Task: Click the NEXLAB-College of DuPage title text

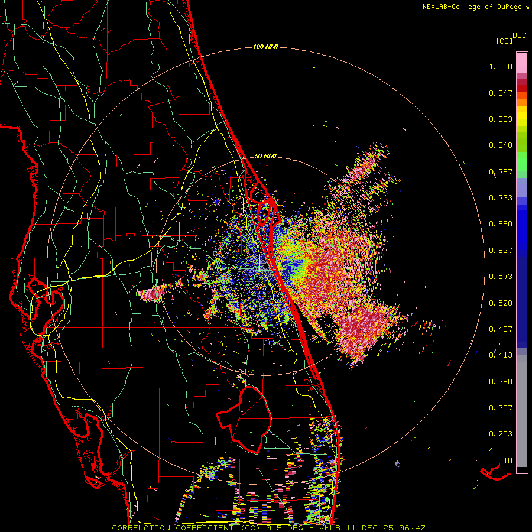Action: pos(472,7)
